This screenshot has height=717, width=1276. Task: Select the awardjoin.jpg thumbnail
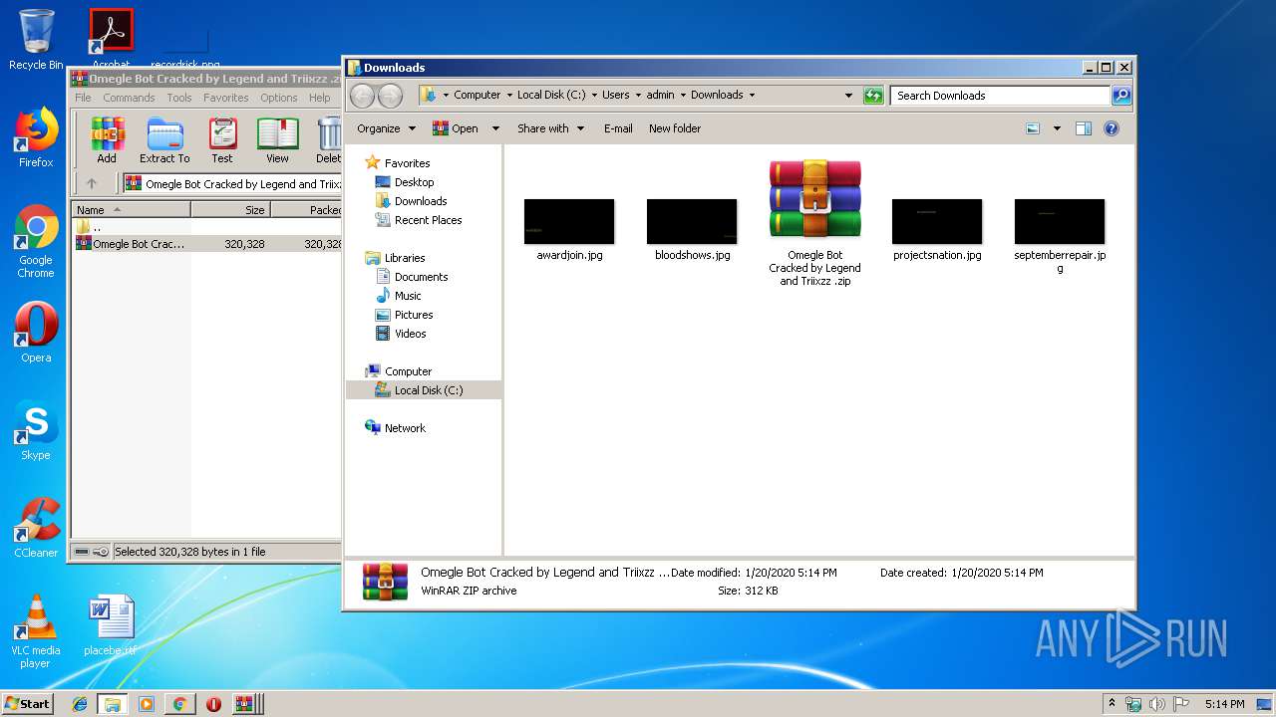[x=569, y=229]
